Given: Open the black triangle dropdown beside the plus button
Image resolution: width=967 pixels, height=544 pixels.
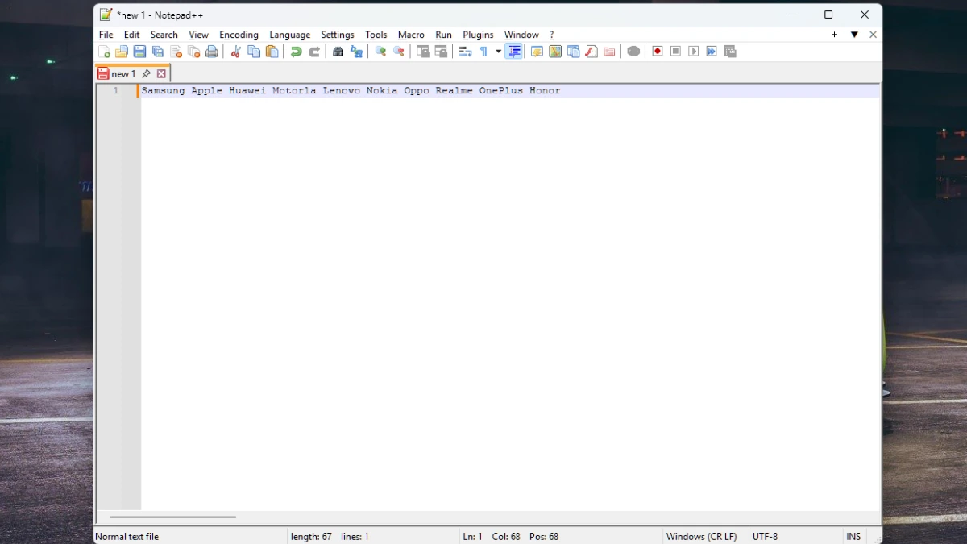Looking at the screenshot, I should click(x=854, y=35).
